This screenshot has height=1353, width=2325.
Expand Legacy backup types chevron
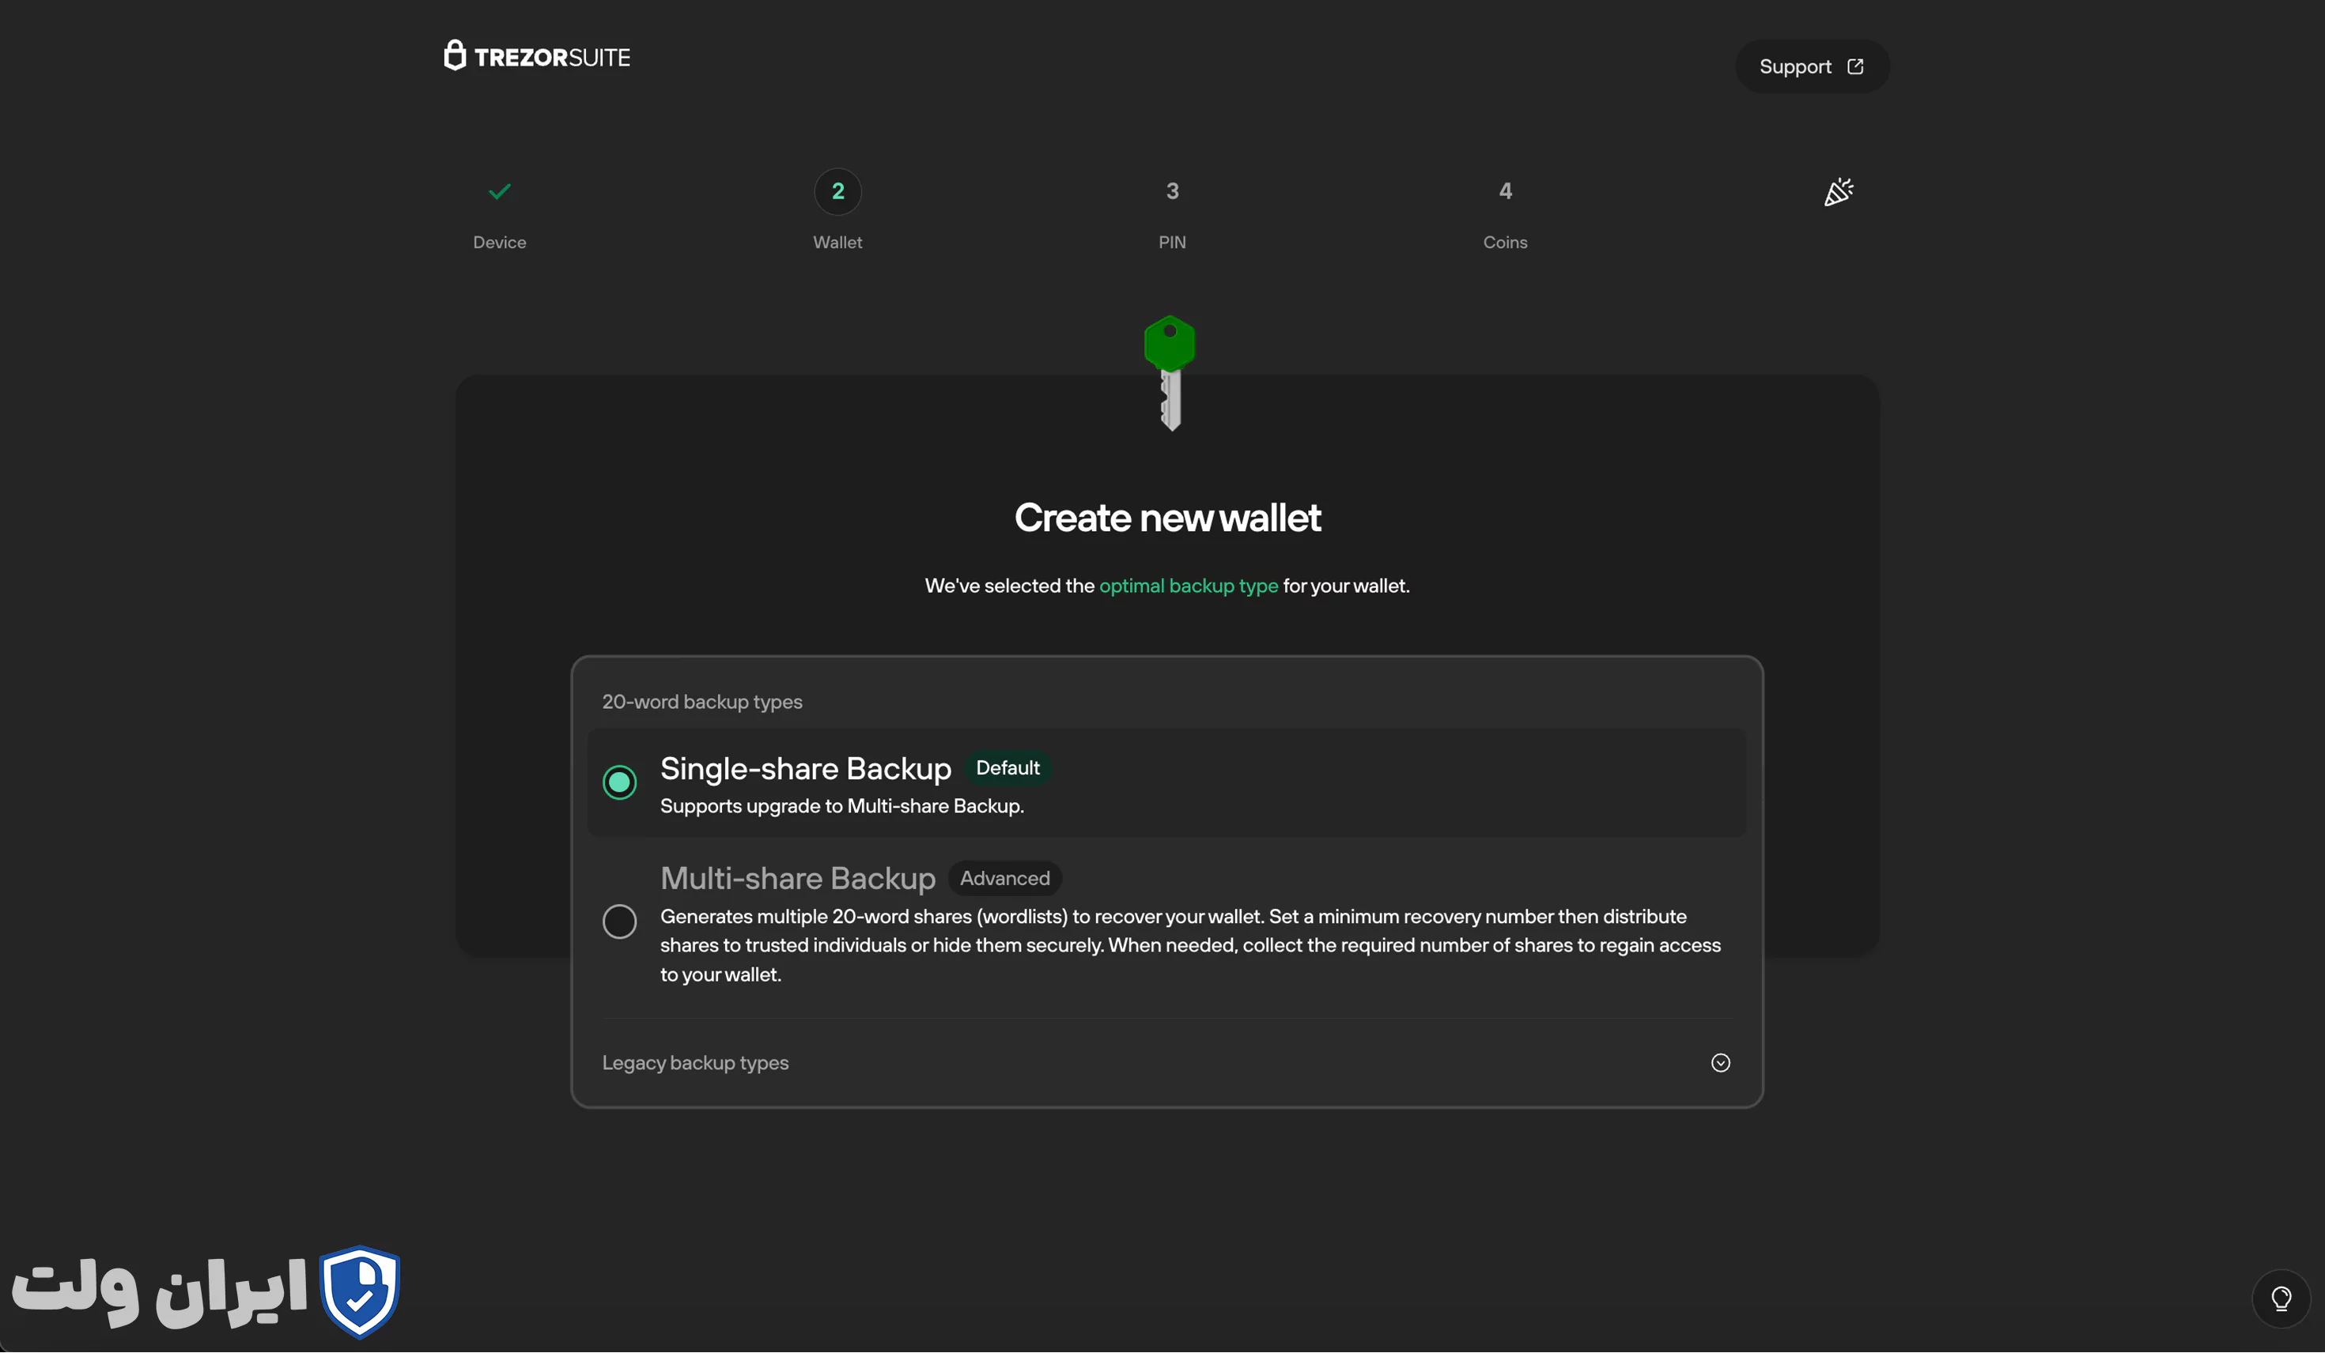tap(1721, 1062)
